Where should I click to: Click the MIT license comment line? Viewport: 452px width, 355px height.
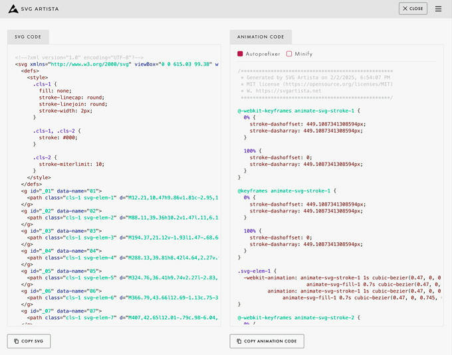pyautogui.click(x=317, y=84)
